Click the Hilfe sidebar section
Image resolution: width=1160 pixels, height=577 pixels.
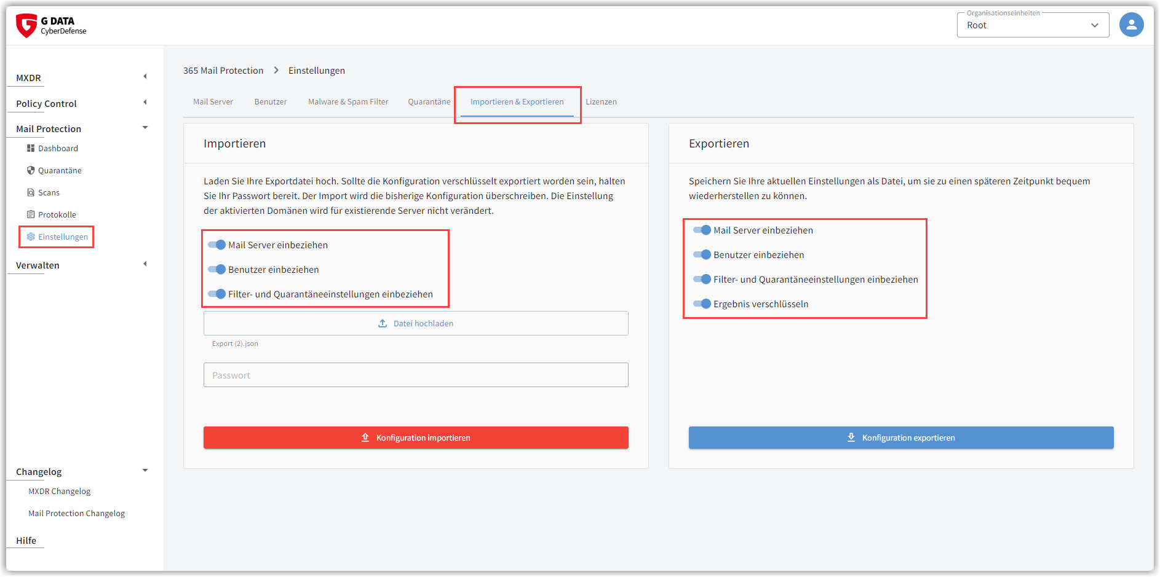pyautogui.click(x=26, y=541)
